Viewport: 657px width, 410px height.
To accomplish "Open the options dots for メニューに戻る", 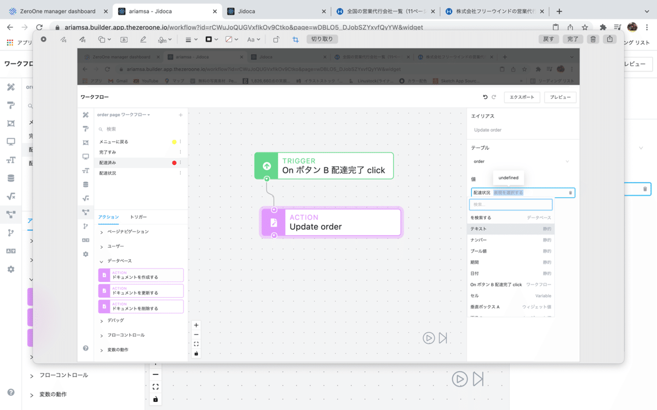I will tap(180, 142).
